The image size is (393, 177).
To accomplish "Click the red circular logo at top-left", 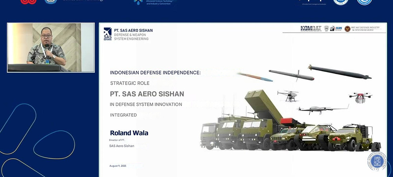I will [x=28, y=2].
